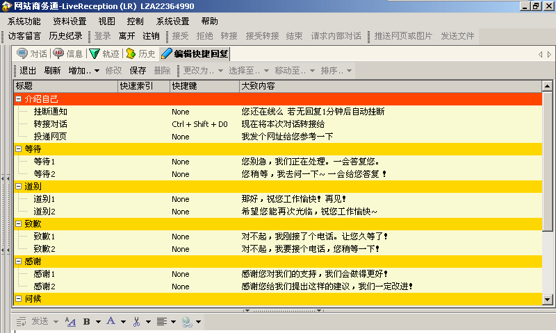
Task: Open the 对话 tab with chat bubble icon
Action: click(x=32, y=53)
